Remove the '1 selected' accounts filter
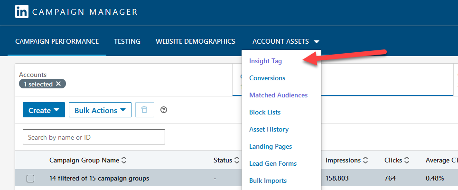The height and width of the screenshot is (190, 458). pos(58,84)
